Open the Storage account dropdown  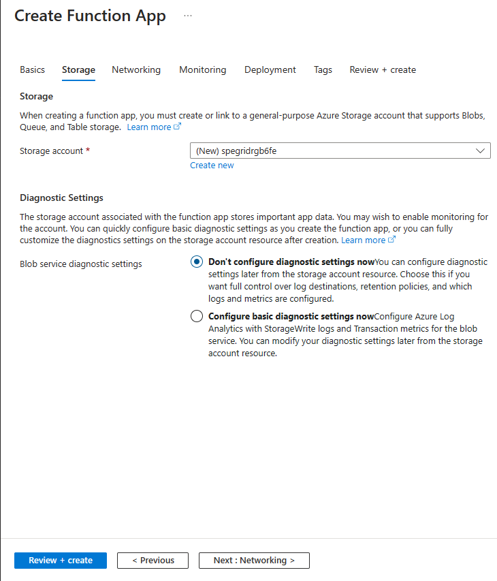click(340, 151)
